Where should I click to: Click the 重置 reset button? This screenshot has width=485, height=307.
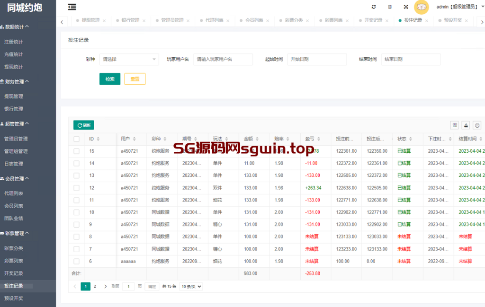135,79
